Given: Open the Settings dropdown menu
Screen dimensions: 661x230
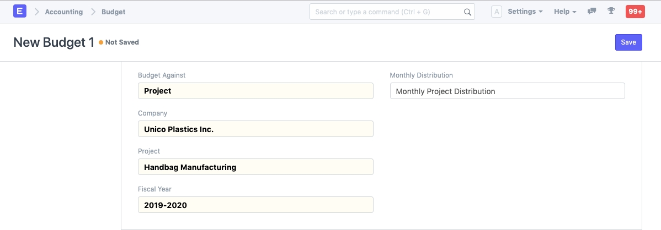Looking at the screenshot, I should [525, 12].
